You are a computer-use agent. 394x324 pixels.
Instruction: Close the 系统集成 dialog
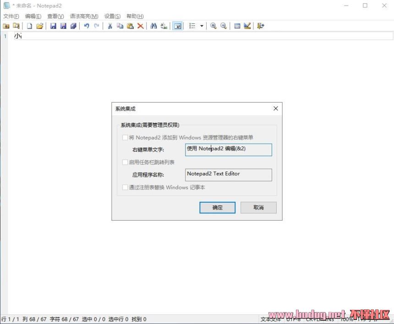tap(276, 108)
